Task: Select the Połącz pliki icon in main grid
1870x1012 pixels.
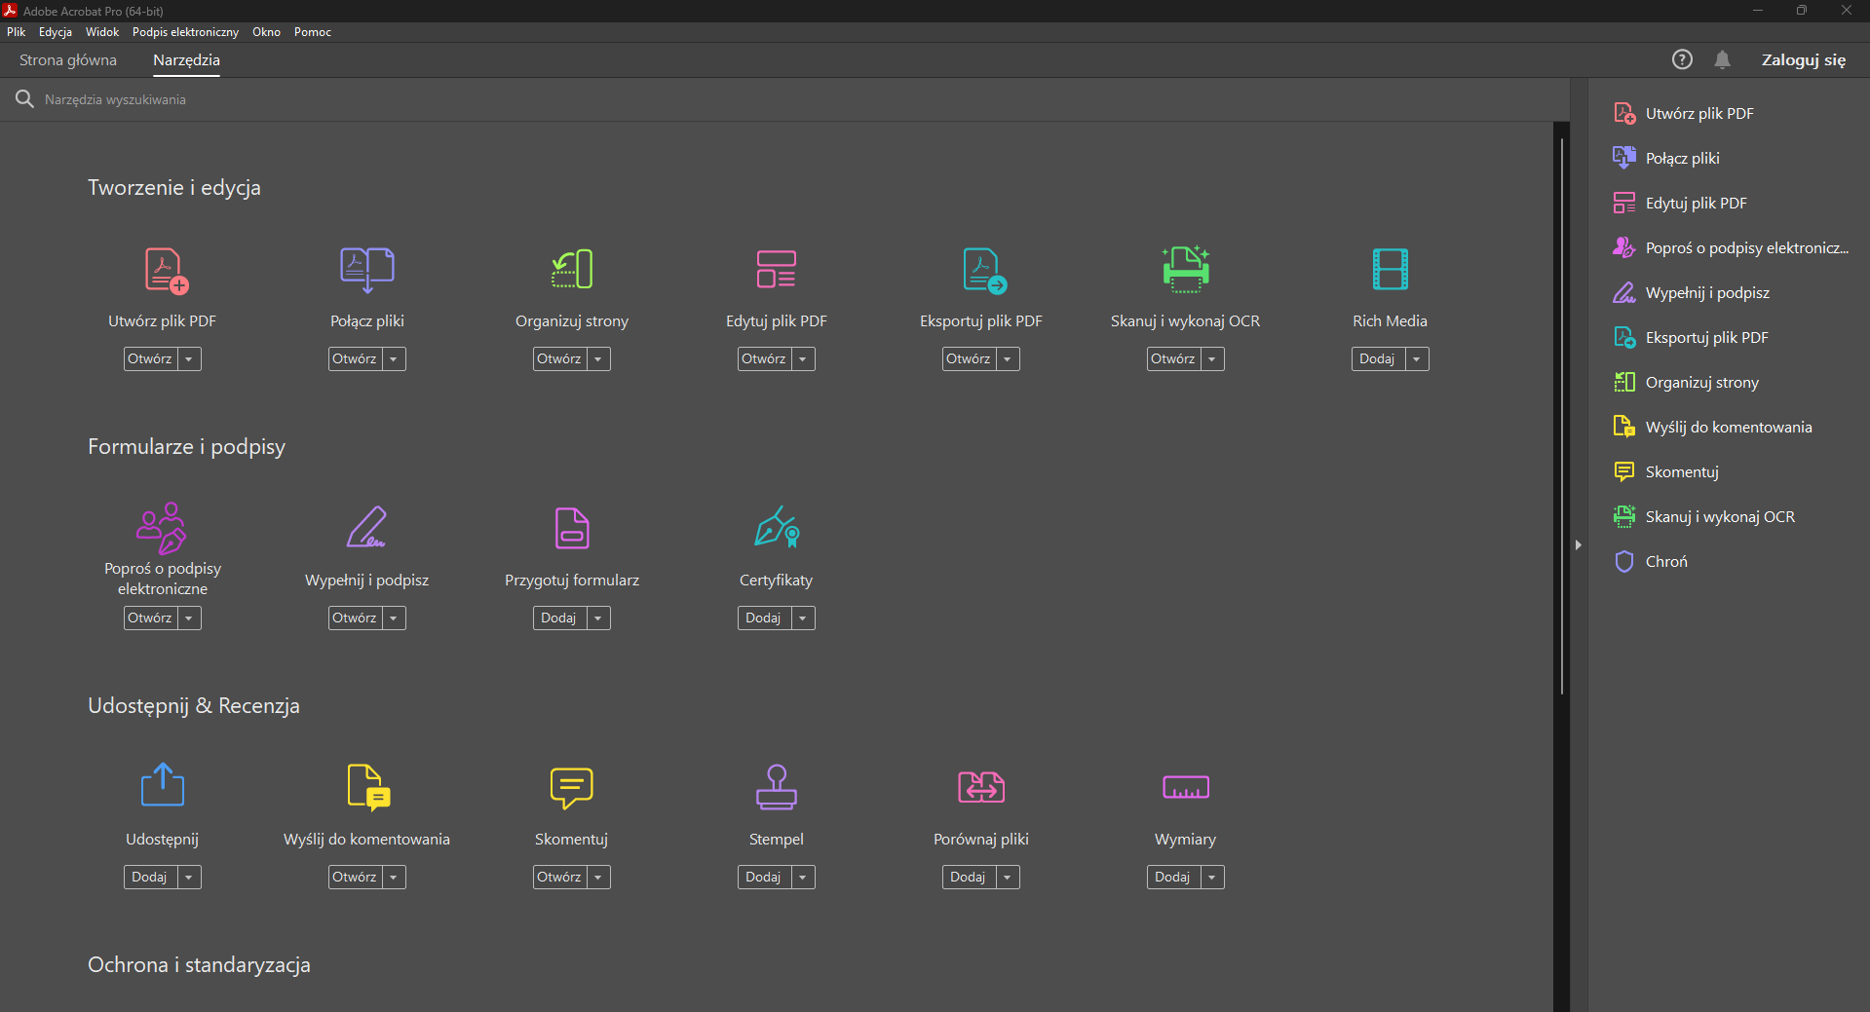Action: click(367, 270)
